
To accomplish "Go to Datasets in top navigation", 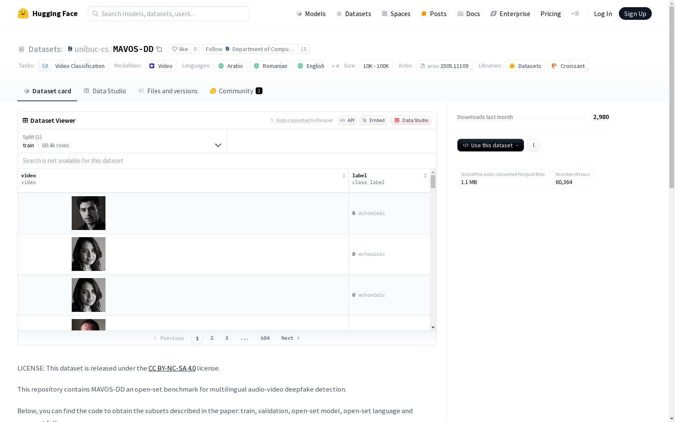I will (354, 14).
